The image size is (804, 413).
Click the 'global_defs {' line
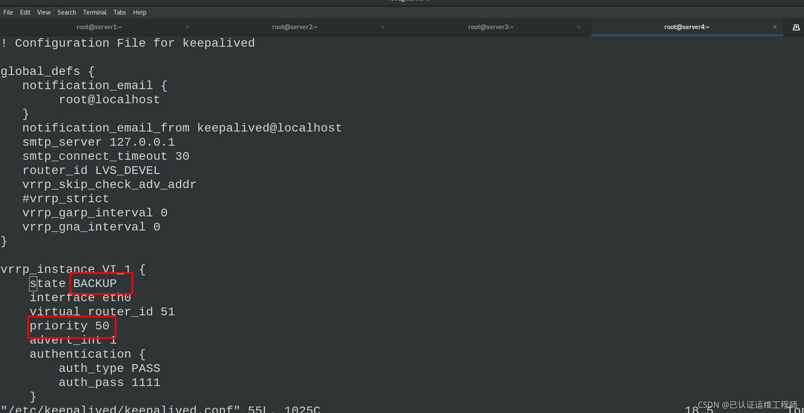pos(48,72)
